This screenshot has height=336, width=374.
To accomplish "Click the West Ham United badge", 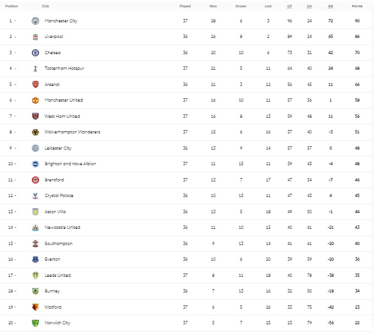I will point(36,116).
